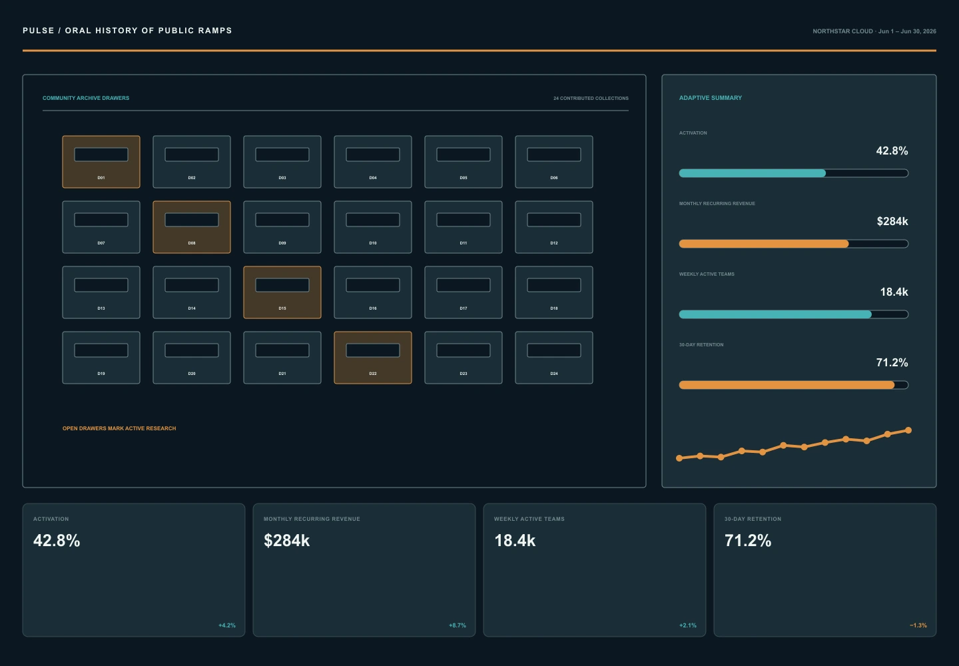Pick drawer D23
Screen dimensions: 959x666
coord(464,358)
